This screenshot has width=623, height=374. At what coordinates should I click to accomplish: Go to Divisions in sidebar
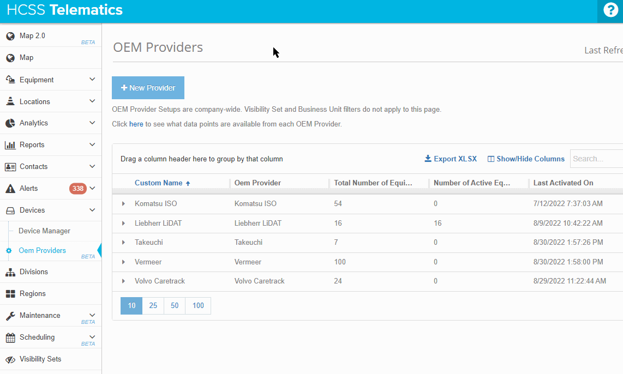point(34,272)
